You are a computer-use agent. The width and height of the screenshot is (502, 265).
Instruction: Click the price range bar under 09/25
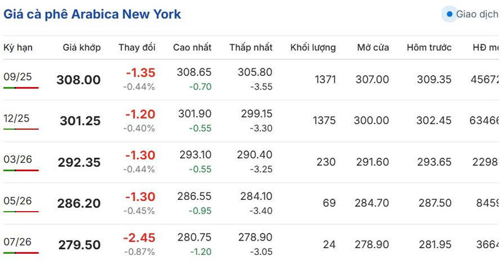(x=21, y=88)
